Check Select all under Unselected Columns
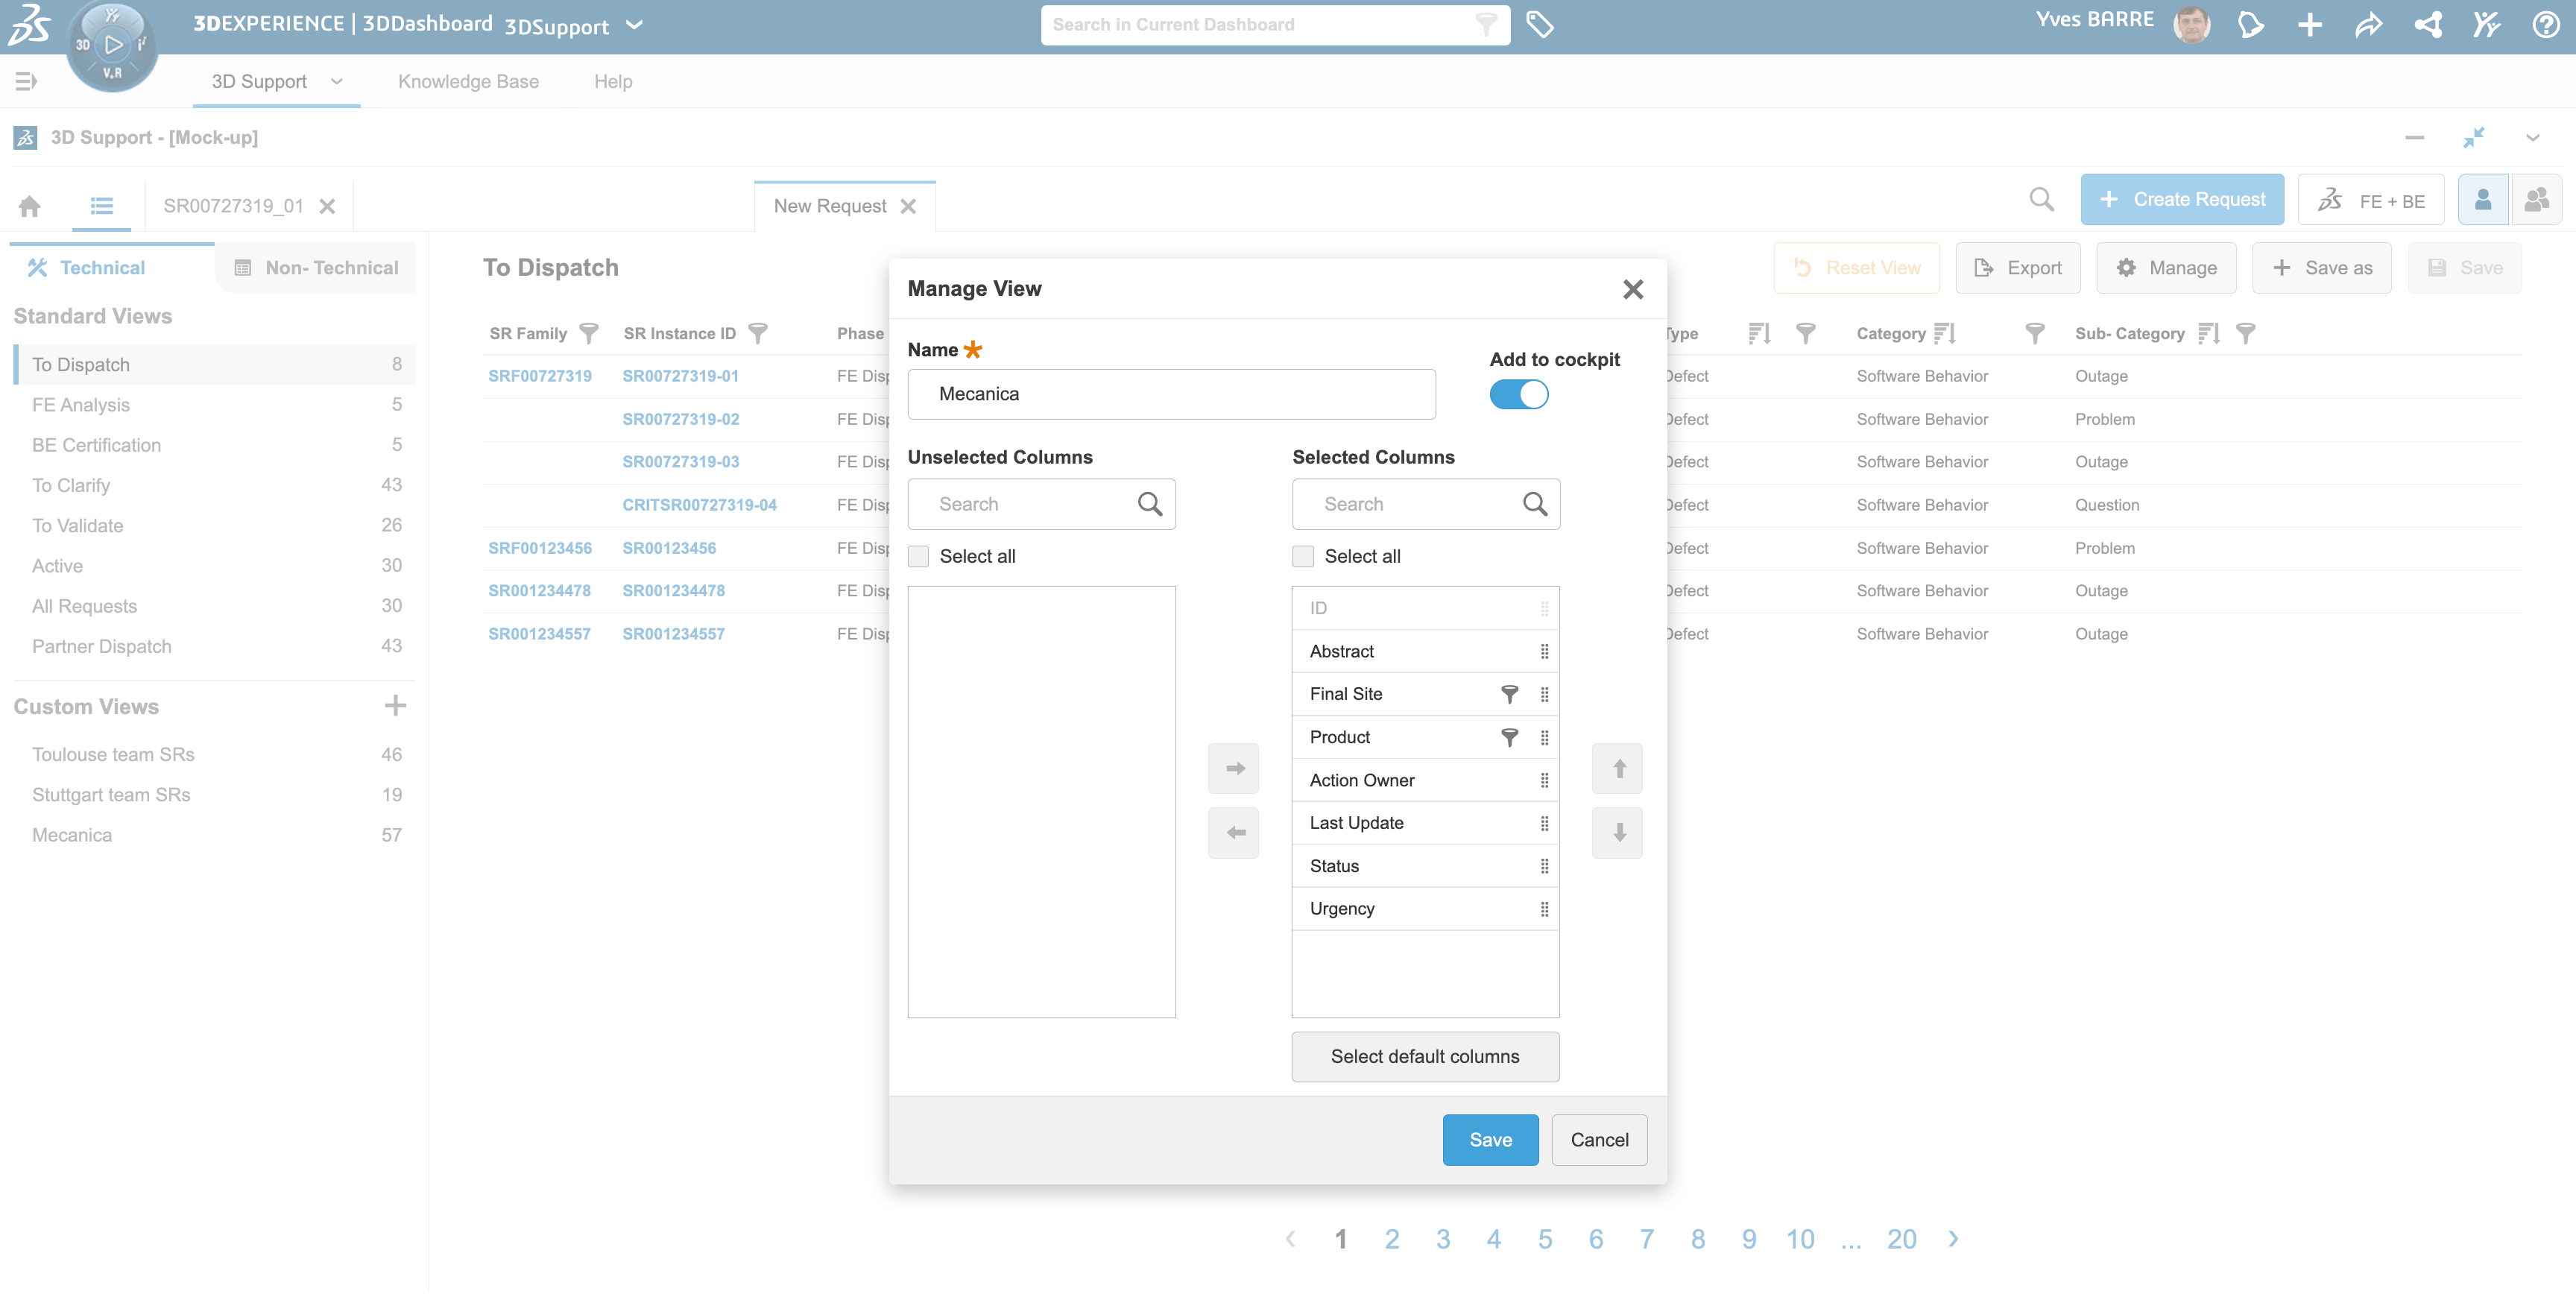The width and height of the screenshot is (2576, 1297). click(x=918, y=556)
